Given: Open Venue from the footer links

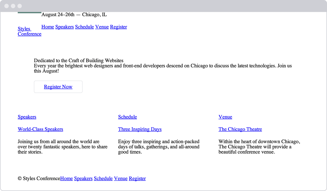Looking at the screenshot, I should (x=120, y=178).
